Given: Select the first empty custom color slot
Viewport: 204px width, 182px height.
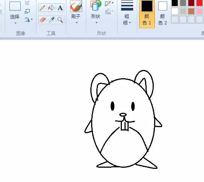Looking at the screenshot, I should (x=175, y=20).
